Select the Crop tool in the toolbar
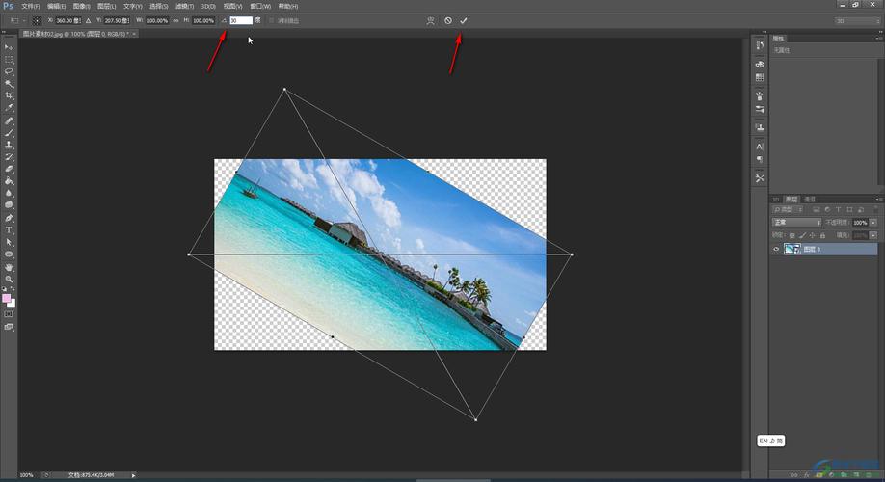The image size is (885, 482). click(x=9, y=95)
